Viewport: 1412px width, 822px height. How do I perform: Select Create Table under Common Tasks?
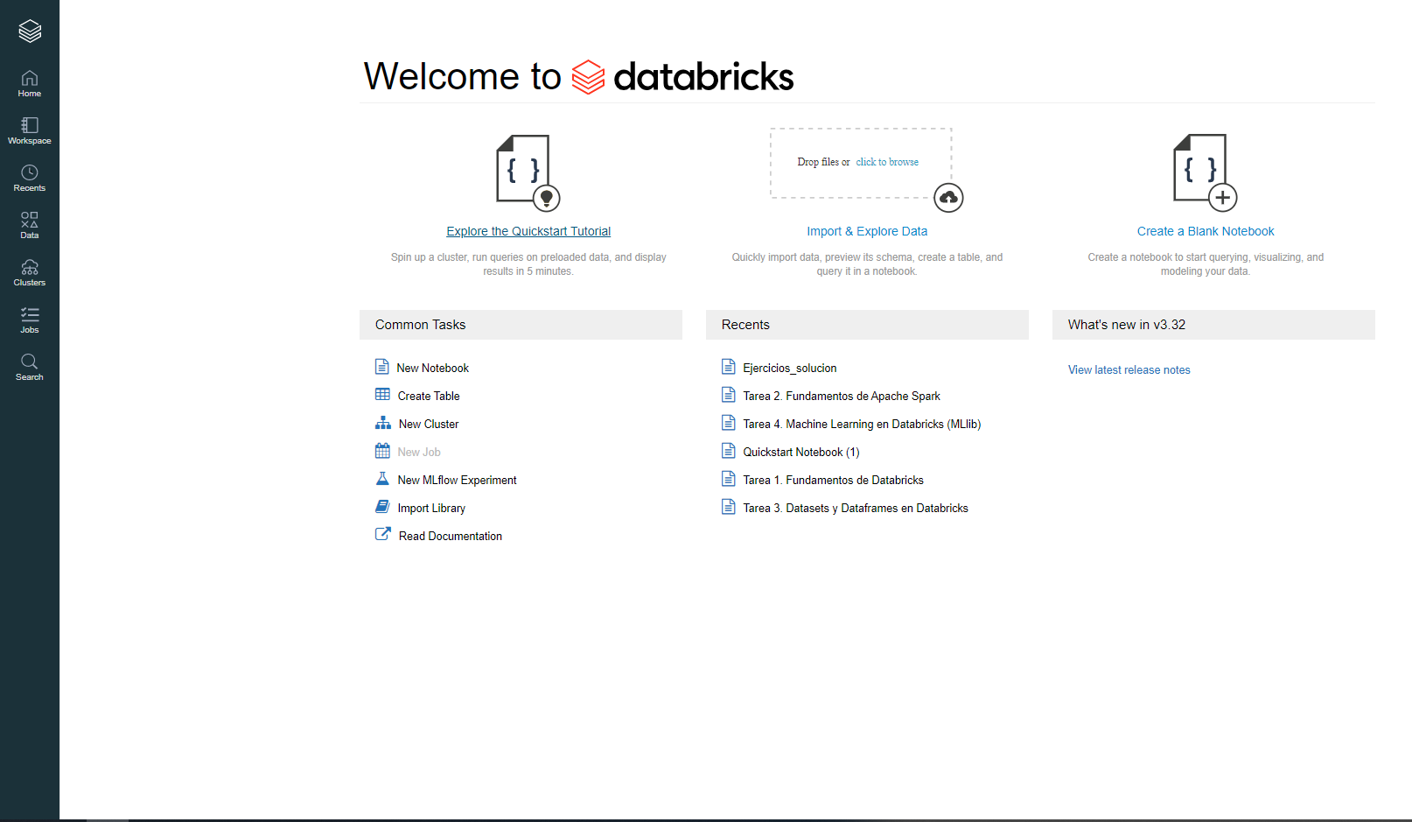click(429, 397)
